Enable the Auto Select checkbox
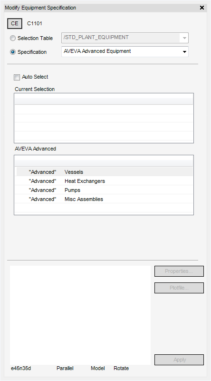The image size is (211, 381). [x=17, y=77]
